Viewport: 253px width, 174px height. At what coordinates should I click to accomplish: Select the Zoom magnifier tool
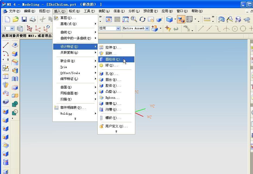point(134,19)
